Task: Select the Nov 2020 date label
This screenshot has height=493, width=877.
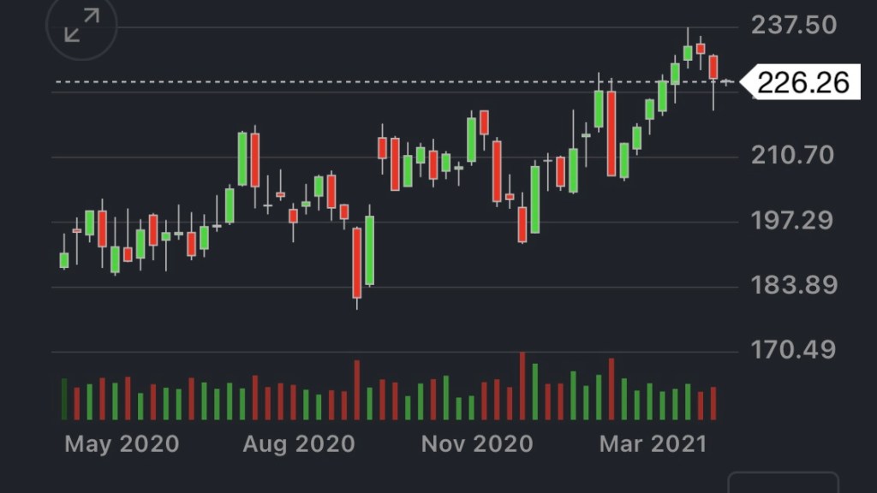Action: point(477,444)
